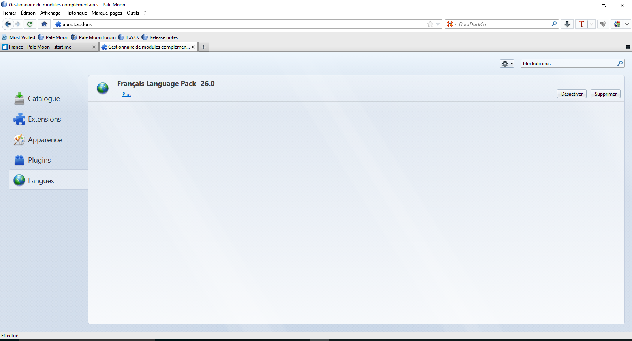Minimize the Pale Moon window
This screenshot has width=632, height=341.
(x=586, y=6)
